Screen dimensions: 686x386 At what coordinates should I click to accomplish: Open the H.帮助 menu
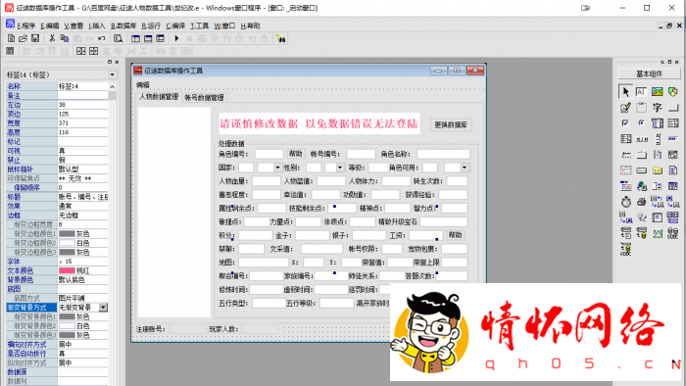[250, 25]
